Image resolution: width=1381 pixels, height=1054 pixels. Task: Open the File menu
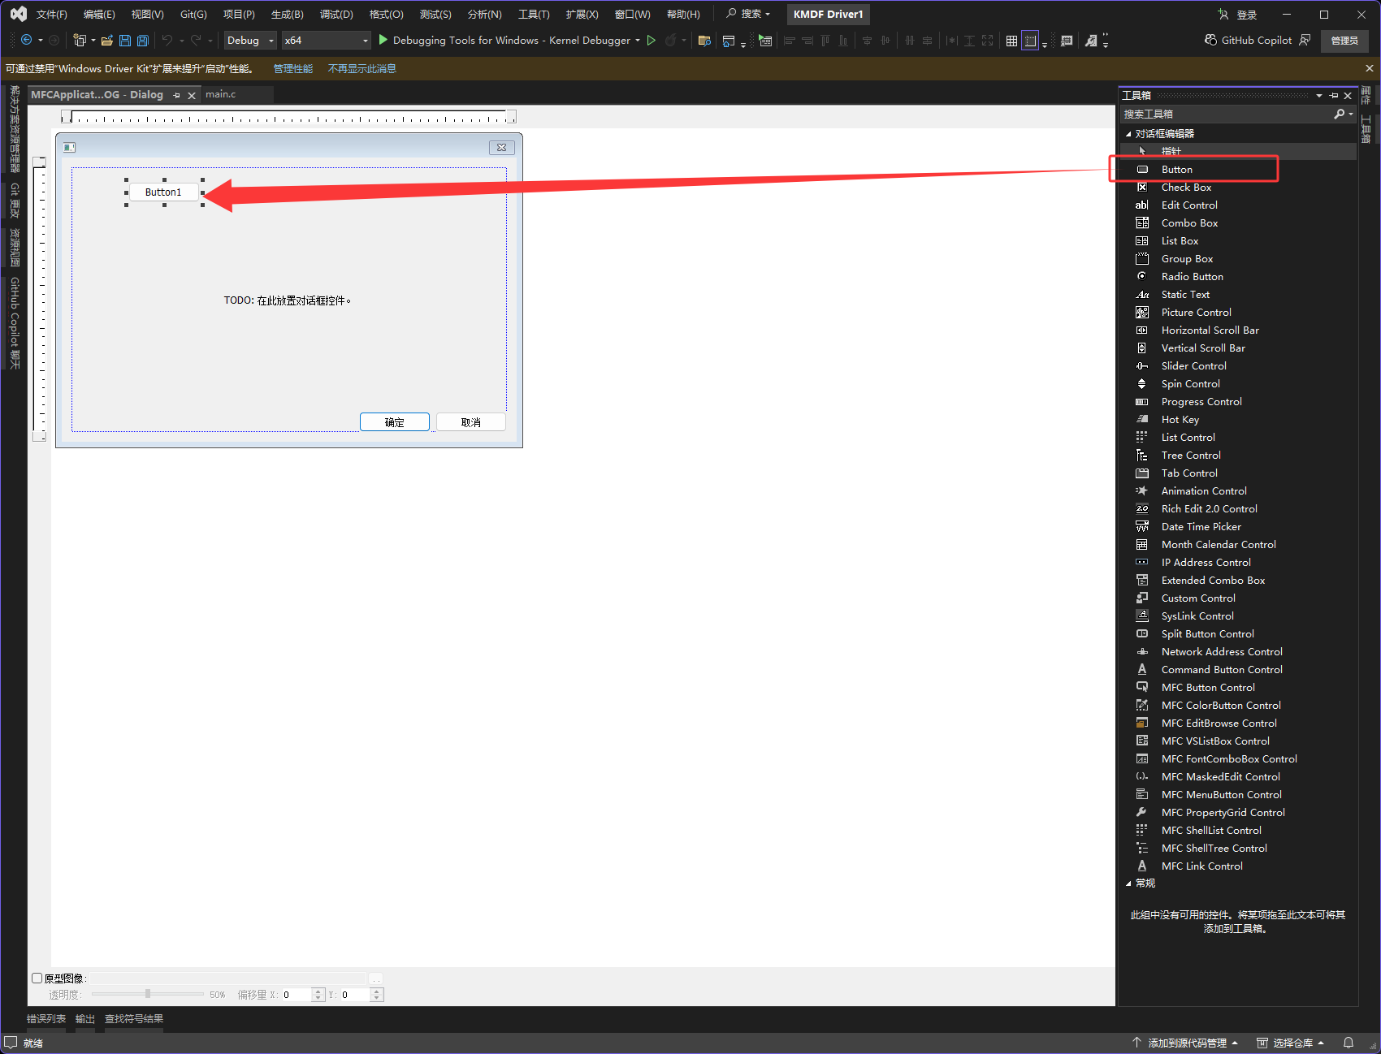tap(51, 15)
